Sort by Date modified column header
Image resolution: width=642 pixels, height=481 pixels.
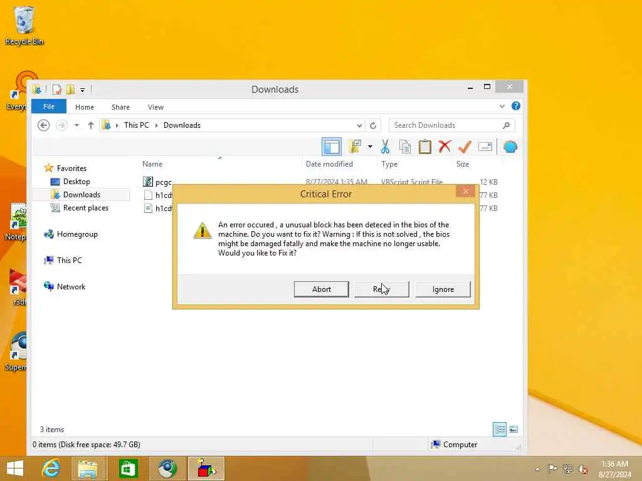[x=329, y=164]
